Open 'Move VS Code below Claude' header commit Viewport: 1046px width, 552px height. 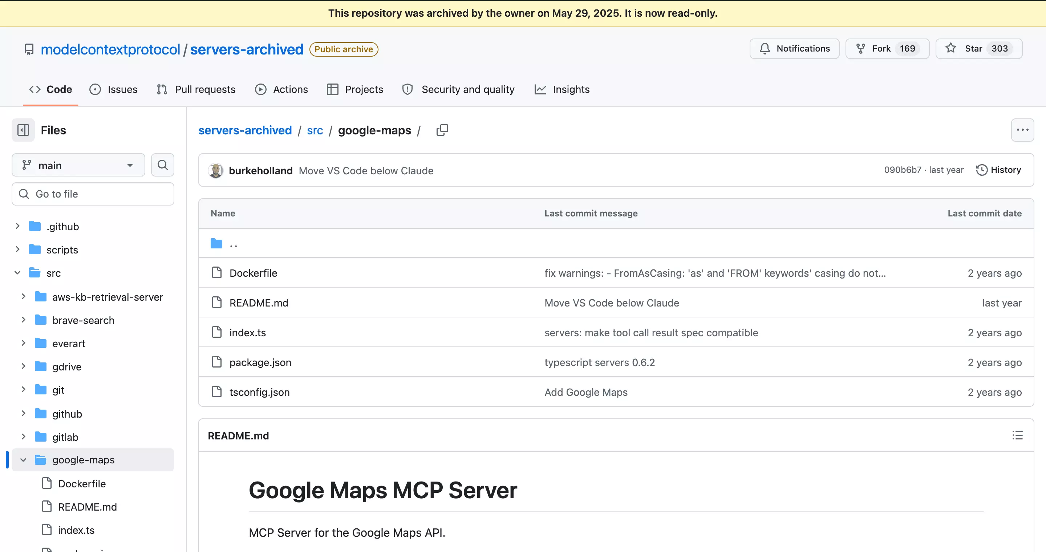366,170
